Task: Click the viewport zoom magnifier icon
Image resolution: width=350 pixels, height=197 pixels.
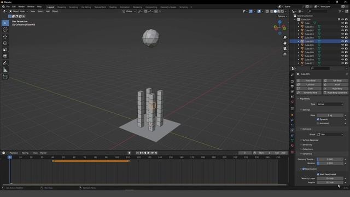Action: 285,38
